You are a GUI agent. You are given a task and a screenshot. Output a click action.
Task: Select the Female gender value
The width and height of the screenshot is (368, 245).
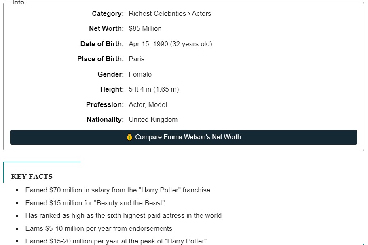point(140,74)
